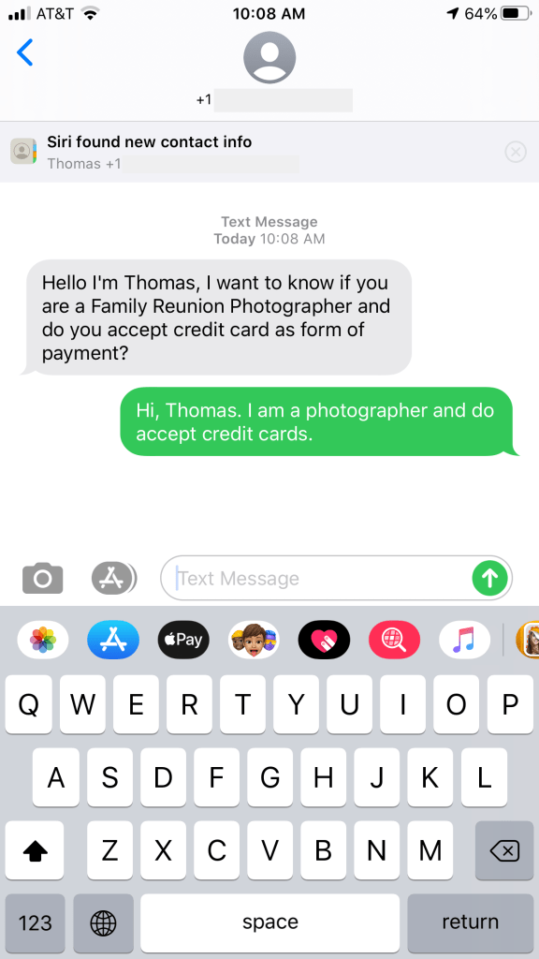Image resolution: width=539 pixels, height=959 pixels.
Task: Open Photos app in message drawer
Action: [x=43, y=640]
